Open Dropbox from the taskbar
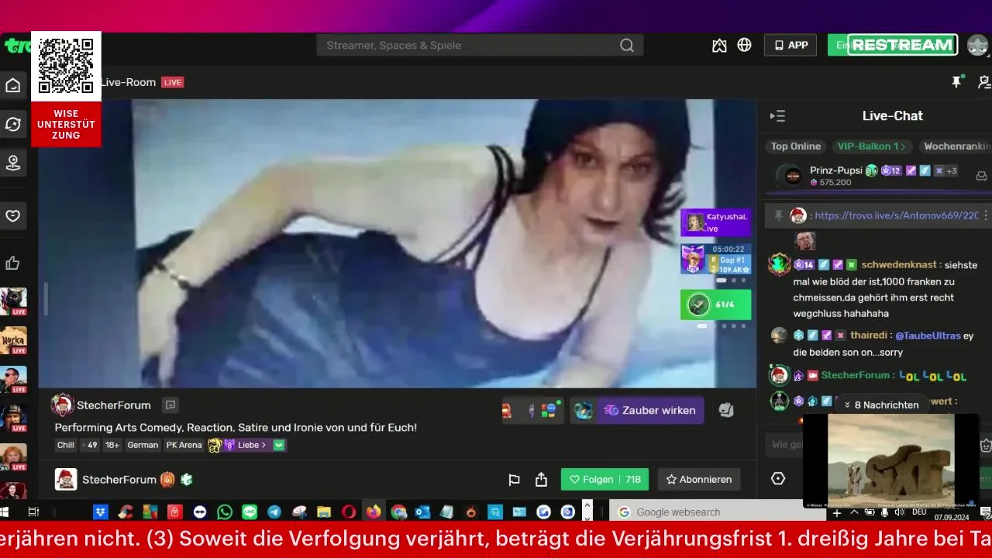992x558 pixels. [101, 512]
